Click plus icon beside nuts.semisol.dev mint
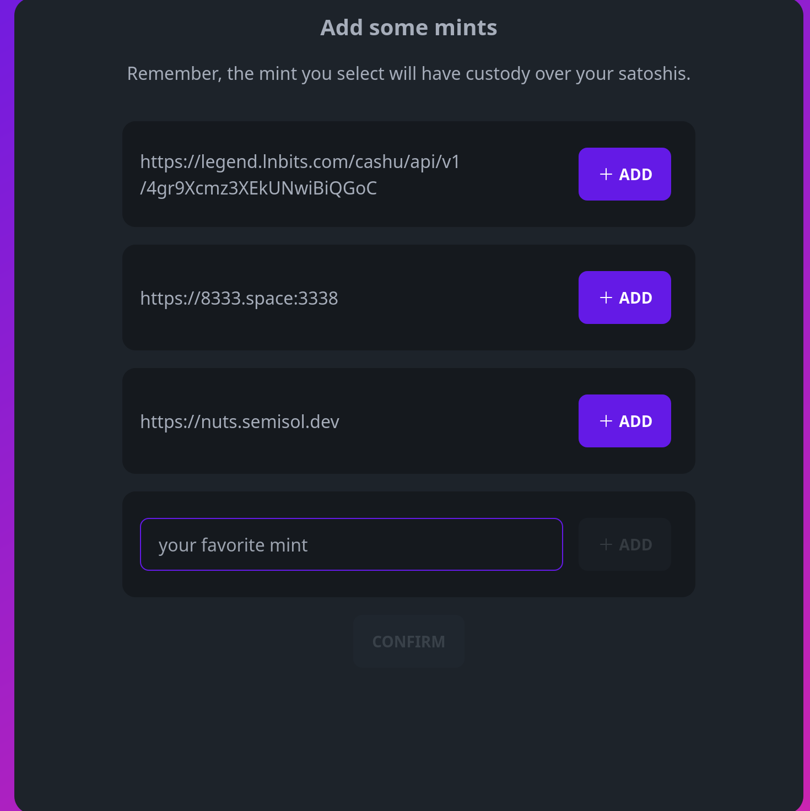Viewport: 810px width, 811px height. [606, 421]
